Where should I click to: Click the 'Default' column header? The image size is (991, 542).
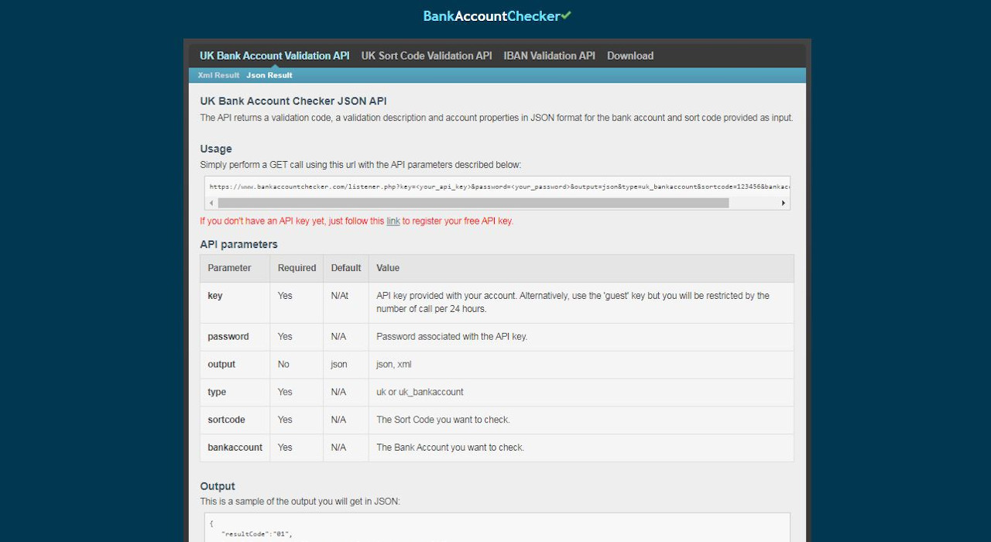pos(346,268)
